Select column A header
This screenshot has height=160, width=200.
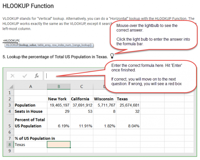pos(30,86)
